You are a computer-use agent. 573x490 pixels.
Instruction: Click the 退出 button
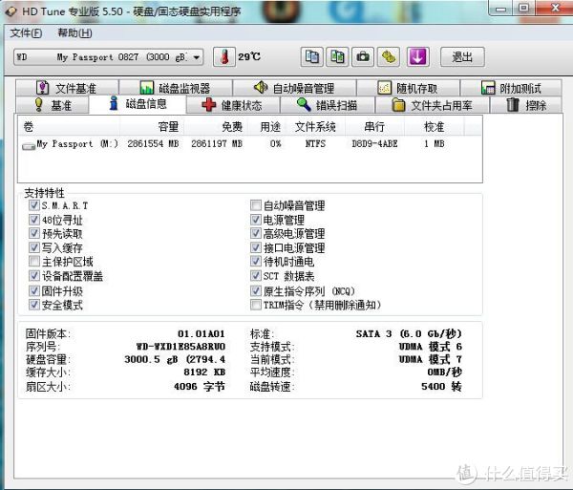click(462, 57)
